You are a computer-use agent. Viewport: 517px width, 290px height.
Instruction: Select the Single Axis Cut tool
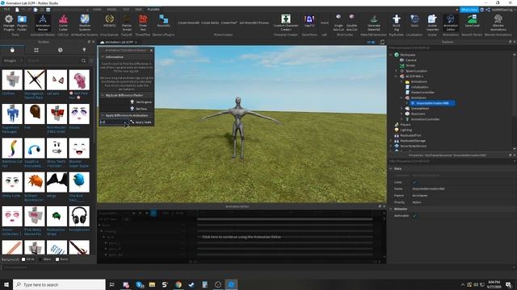338,23
